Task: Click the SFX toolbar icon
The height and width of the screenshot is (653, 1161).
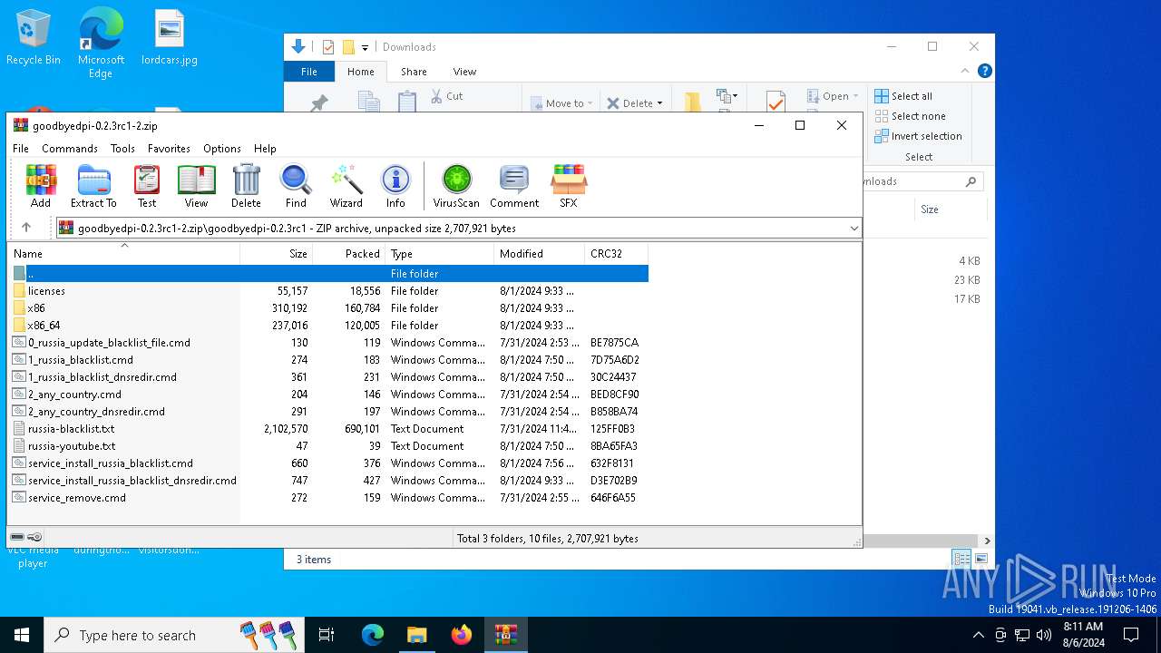Action: [x=569, y=186]
